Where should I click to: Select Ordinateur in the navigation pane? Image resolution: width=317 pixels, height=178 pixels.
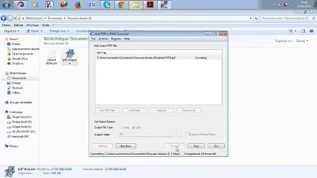pos(16,112)
